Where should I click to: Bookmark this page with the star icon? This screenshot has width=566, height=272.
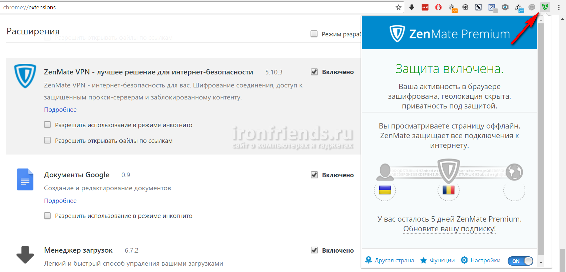(x=398, y=7)
